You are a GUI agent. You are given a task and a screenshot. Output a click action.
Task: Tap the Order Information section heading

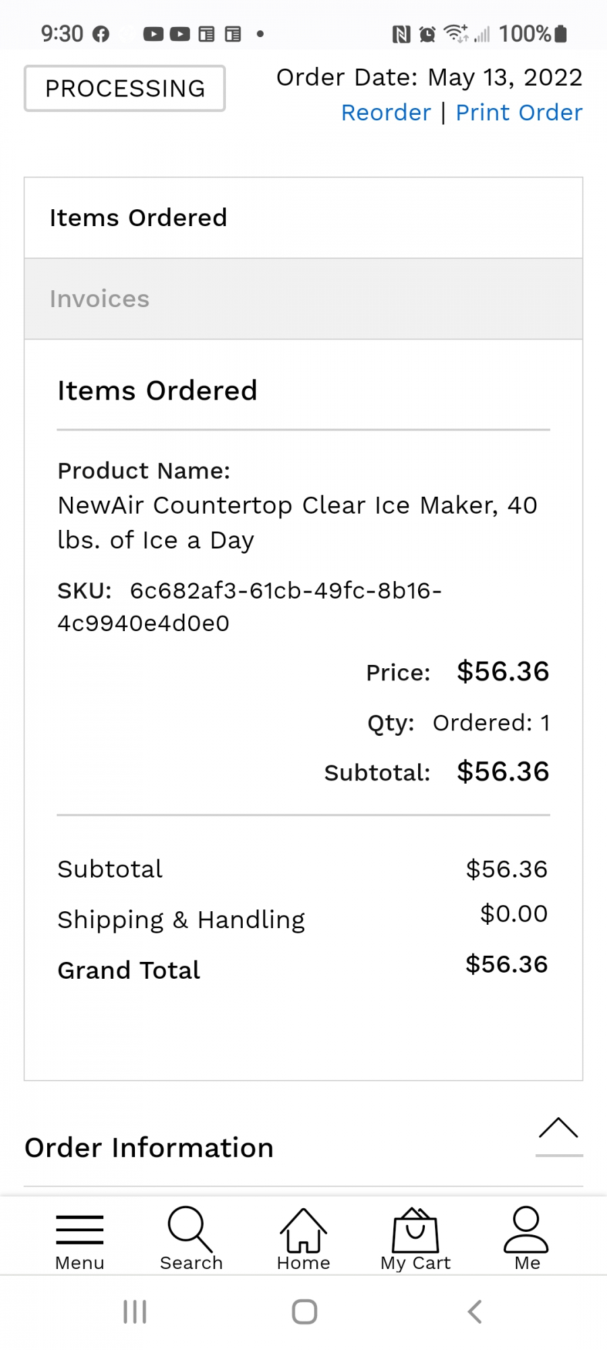click(149, 1147)
